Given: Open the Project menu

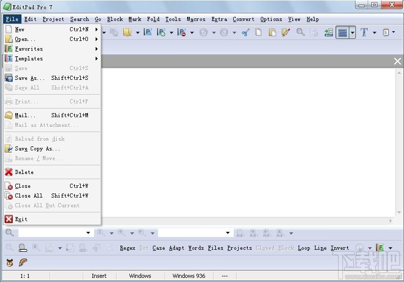Looking at the screenshot, I should [53, 19].
